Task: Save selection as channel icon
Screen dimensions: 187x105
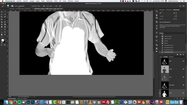Action: (177, 98)
